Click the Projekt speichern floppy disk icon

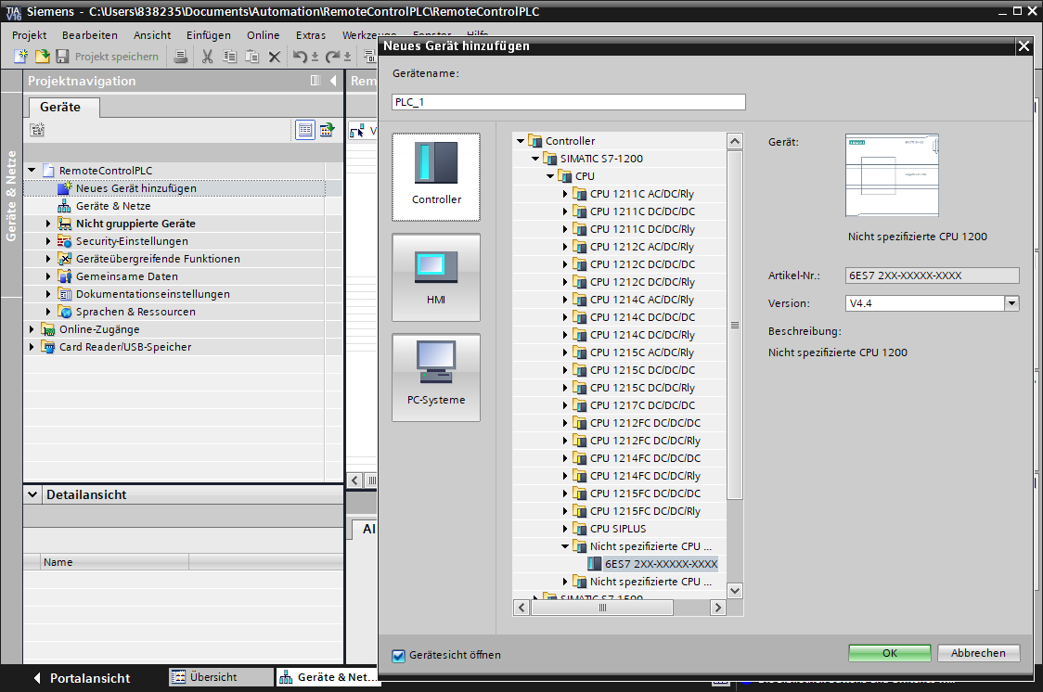click(62, 57)
